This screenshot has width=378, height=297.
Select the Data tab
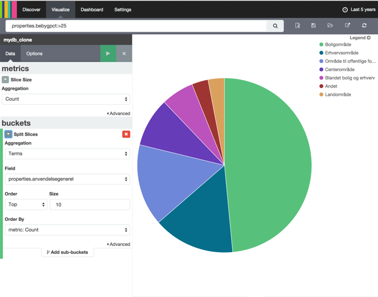pyautogui.click(x=10, y=53)
